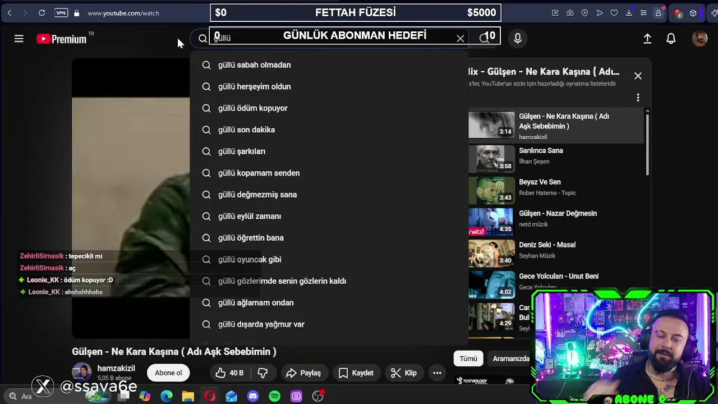Go back with the browser back arrow

(x=10, y=13)
